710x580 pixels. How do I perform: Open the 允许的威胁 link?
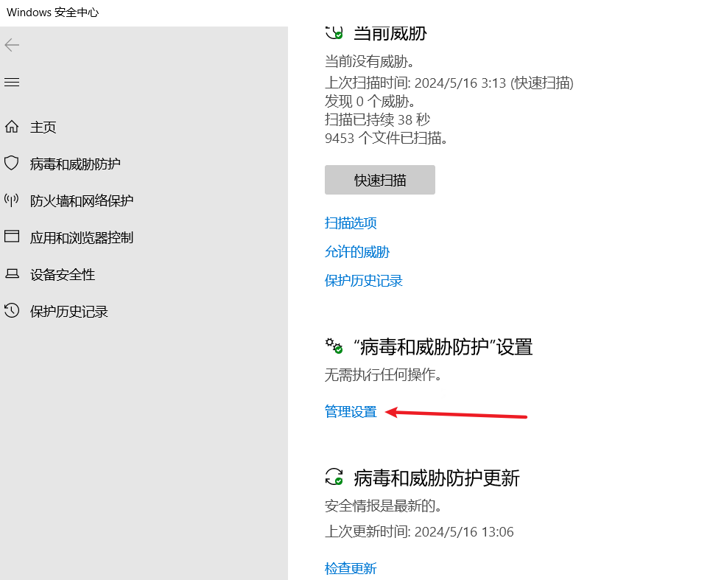(357, 252)
